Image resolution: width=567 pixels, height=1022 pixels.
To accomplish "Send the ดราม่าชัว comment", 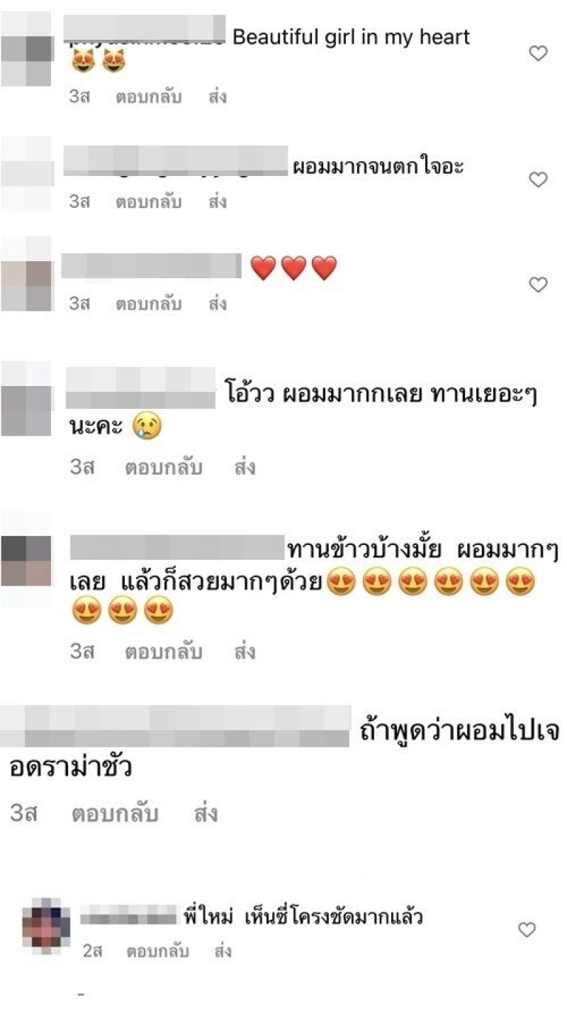I will pos(206,813).
